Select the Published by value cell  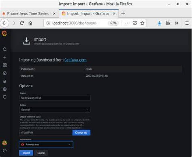click(x=89, y=69)
